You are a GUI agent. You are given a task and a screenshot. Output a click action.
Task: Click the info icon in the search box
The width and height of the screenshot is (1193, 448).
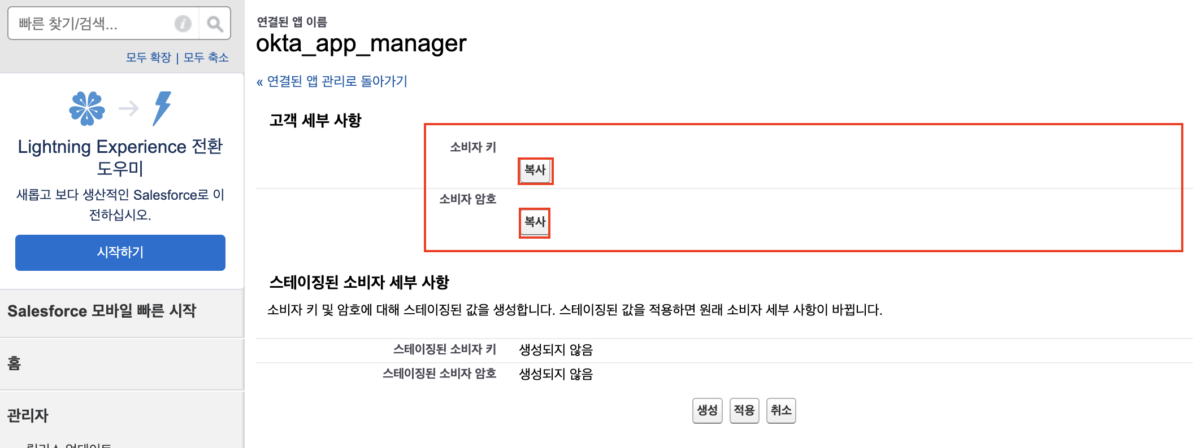183,24
